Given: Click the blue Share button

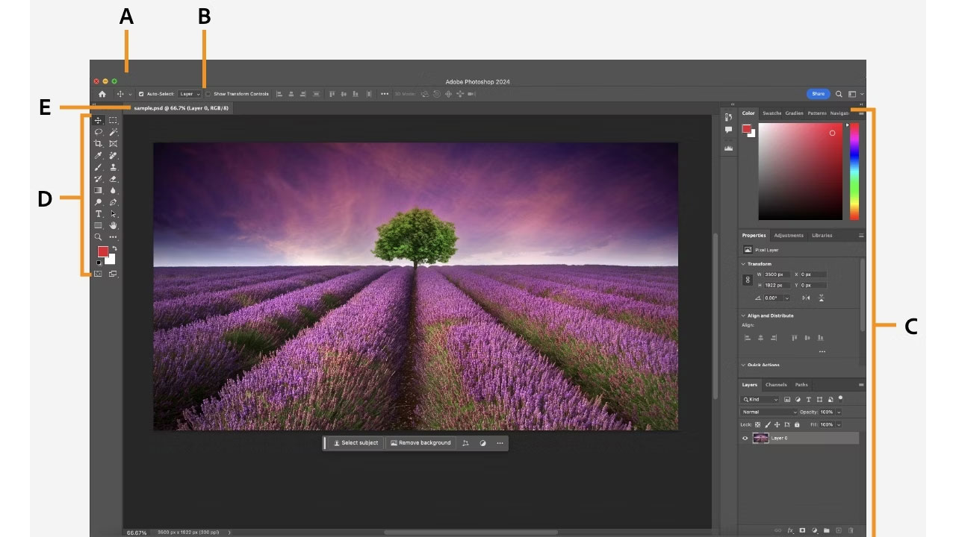Looking at the screenshot, I should (817, 93).
